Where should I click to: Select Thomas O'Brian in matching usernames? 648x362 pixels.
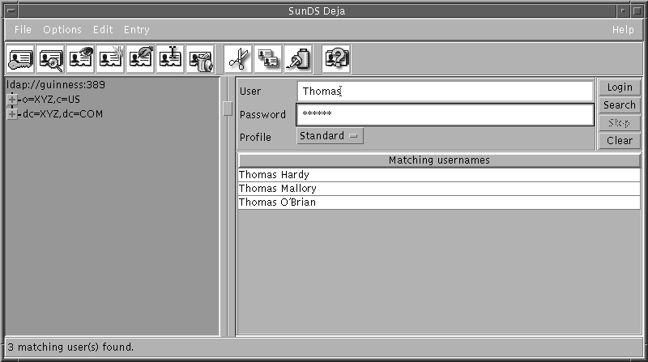pos(439,202)
